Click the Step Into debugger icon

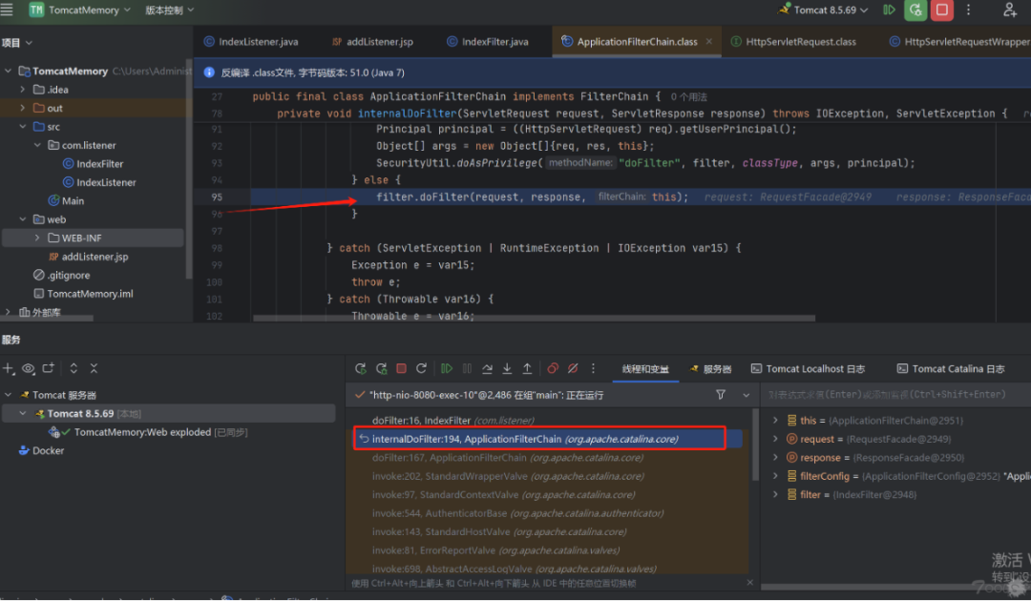tap(507, 368)
